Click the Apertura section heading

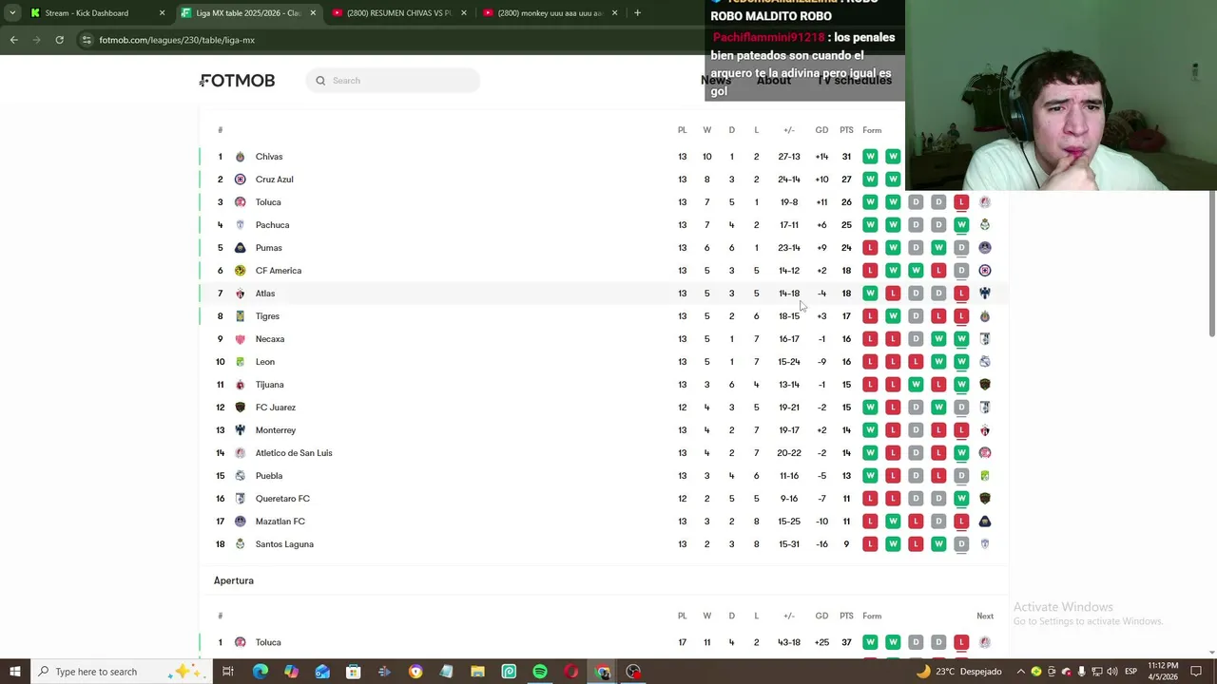[234, 580]
